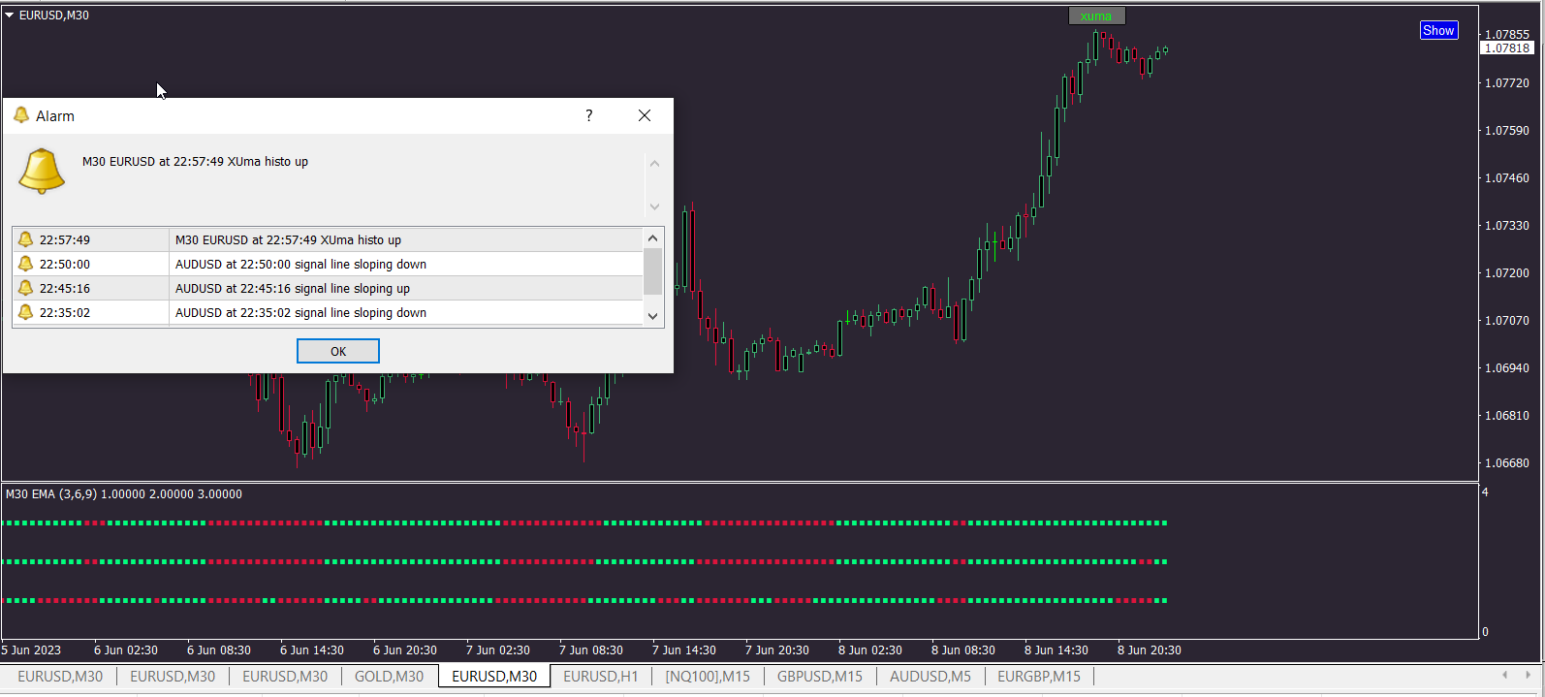Switch to the EURUSD,H1 chart tab
1545x697 pixels.
coord(601,677)
